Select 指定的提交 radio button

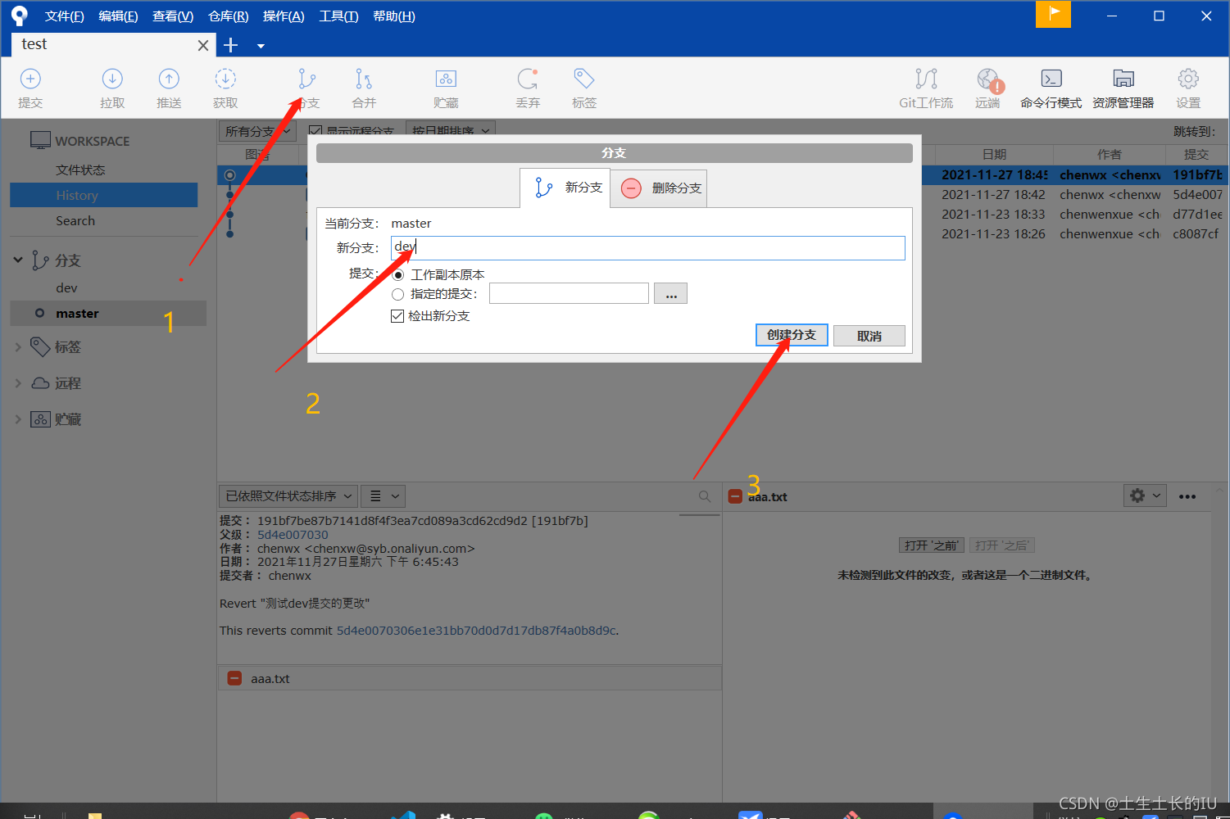pyautogui.click(x=398, y=294)
